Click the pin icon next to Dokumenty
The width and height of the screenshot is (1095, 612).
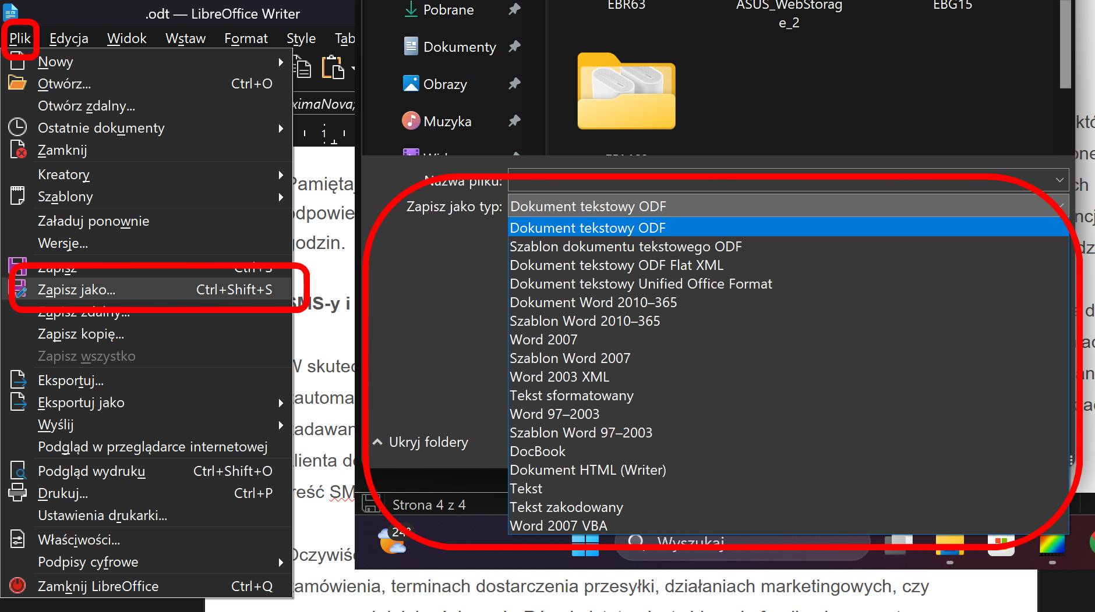514,47
